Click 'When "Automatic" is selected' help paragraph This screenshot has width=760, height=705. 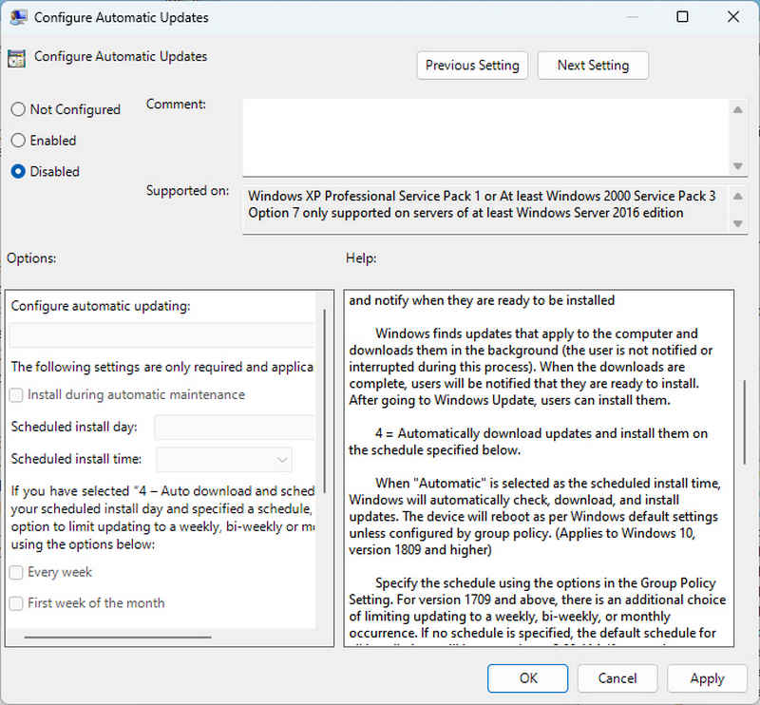535,516
